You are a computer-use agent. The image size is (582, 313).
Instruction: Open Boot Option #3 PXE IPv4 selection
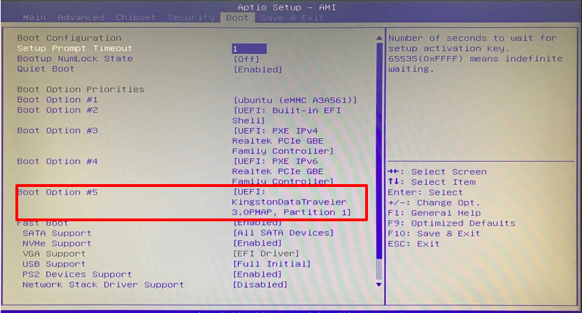click(x=283, y=141)
